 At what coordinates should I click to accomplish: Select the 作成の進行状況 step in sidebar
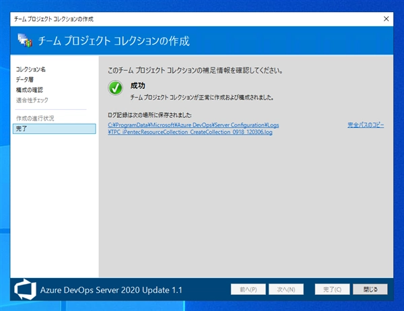[35, 118]
